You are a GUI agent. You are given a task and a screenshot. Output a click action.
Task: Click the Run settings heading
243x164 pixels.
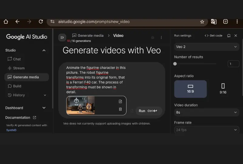pos(183,36)
